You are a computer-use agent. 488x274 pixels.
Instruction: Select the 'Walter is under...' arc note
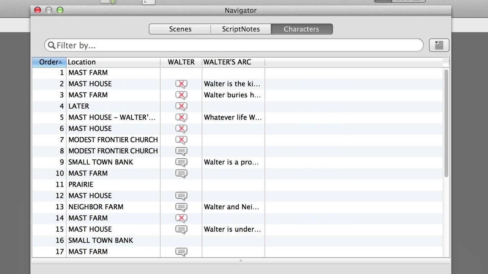pos(232,229)
